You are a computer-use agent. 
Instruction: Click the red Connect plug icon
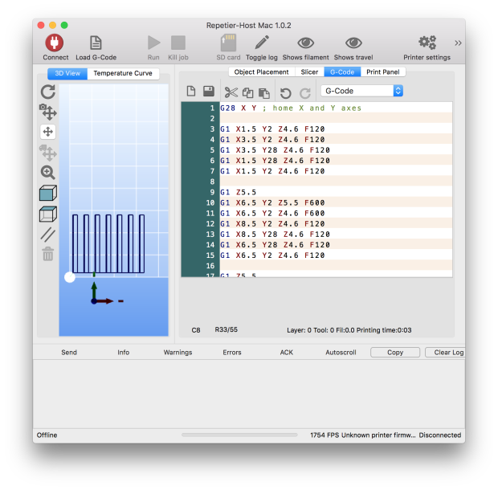click(x=55, y=43)
